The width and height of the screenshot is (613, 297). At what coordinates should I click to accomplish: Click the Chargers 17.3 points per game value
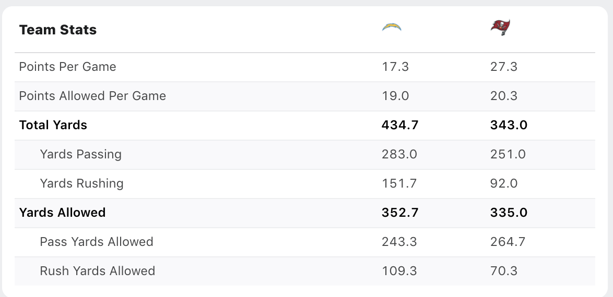pyautogui.click(x=395, y=67)
